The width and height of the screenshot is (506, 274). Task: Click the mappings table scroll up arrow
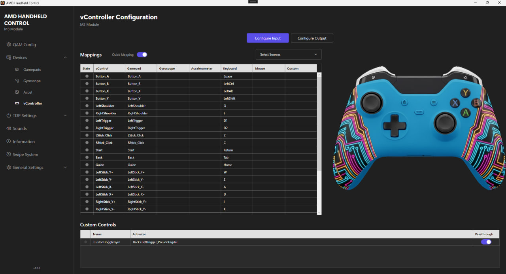click(x=319, y=74)
